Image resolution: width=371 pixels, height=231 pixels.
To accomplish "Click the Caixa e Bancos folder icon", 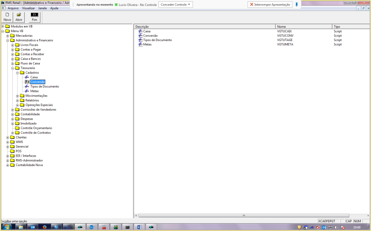I will 17,59.
